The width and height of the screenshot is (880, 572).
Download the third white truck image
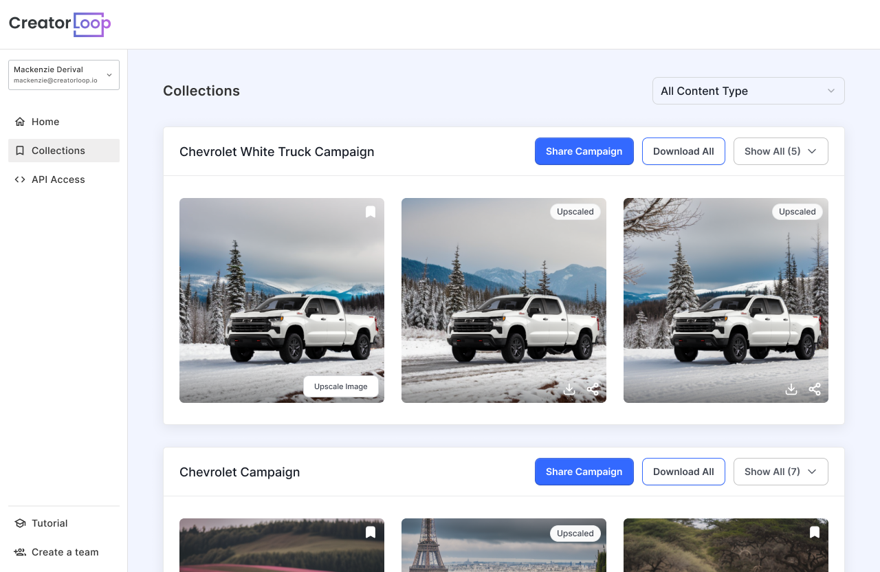pyautogui.click(x=791, y=389)
